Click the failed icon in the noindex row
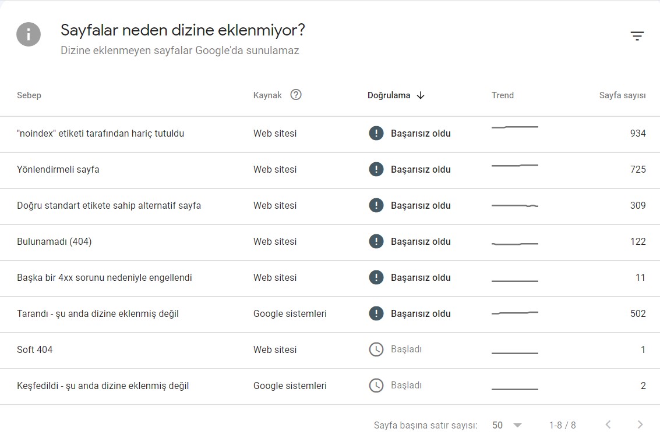The image size is (660, 432). coord(376,133)
